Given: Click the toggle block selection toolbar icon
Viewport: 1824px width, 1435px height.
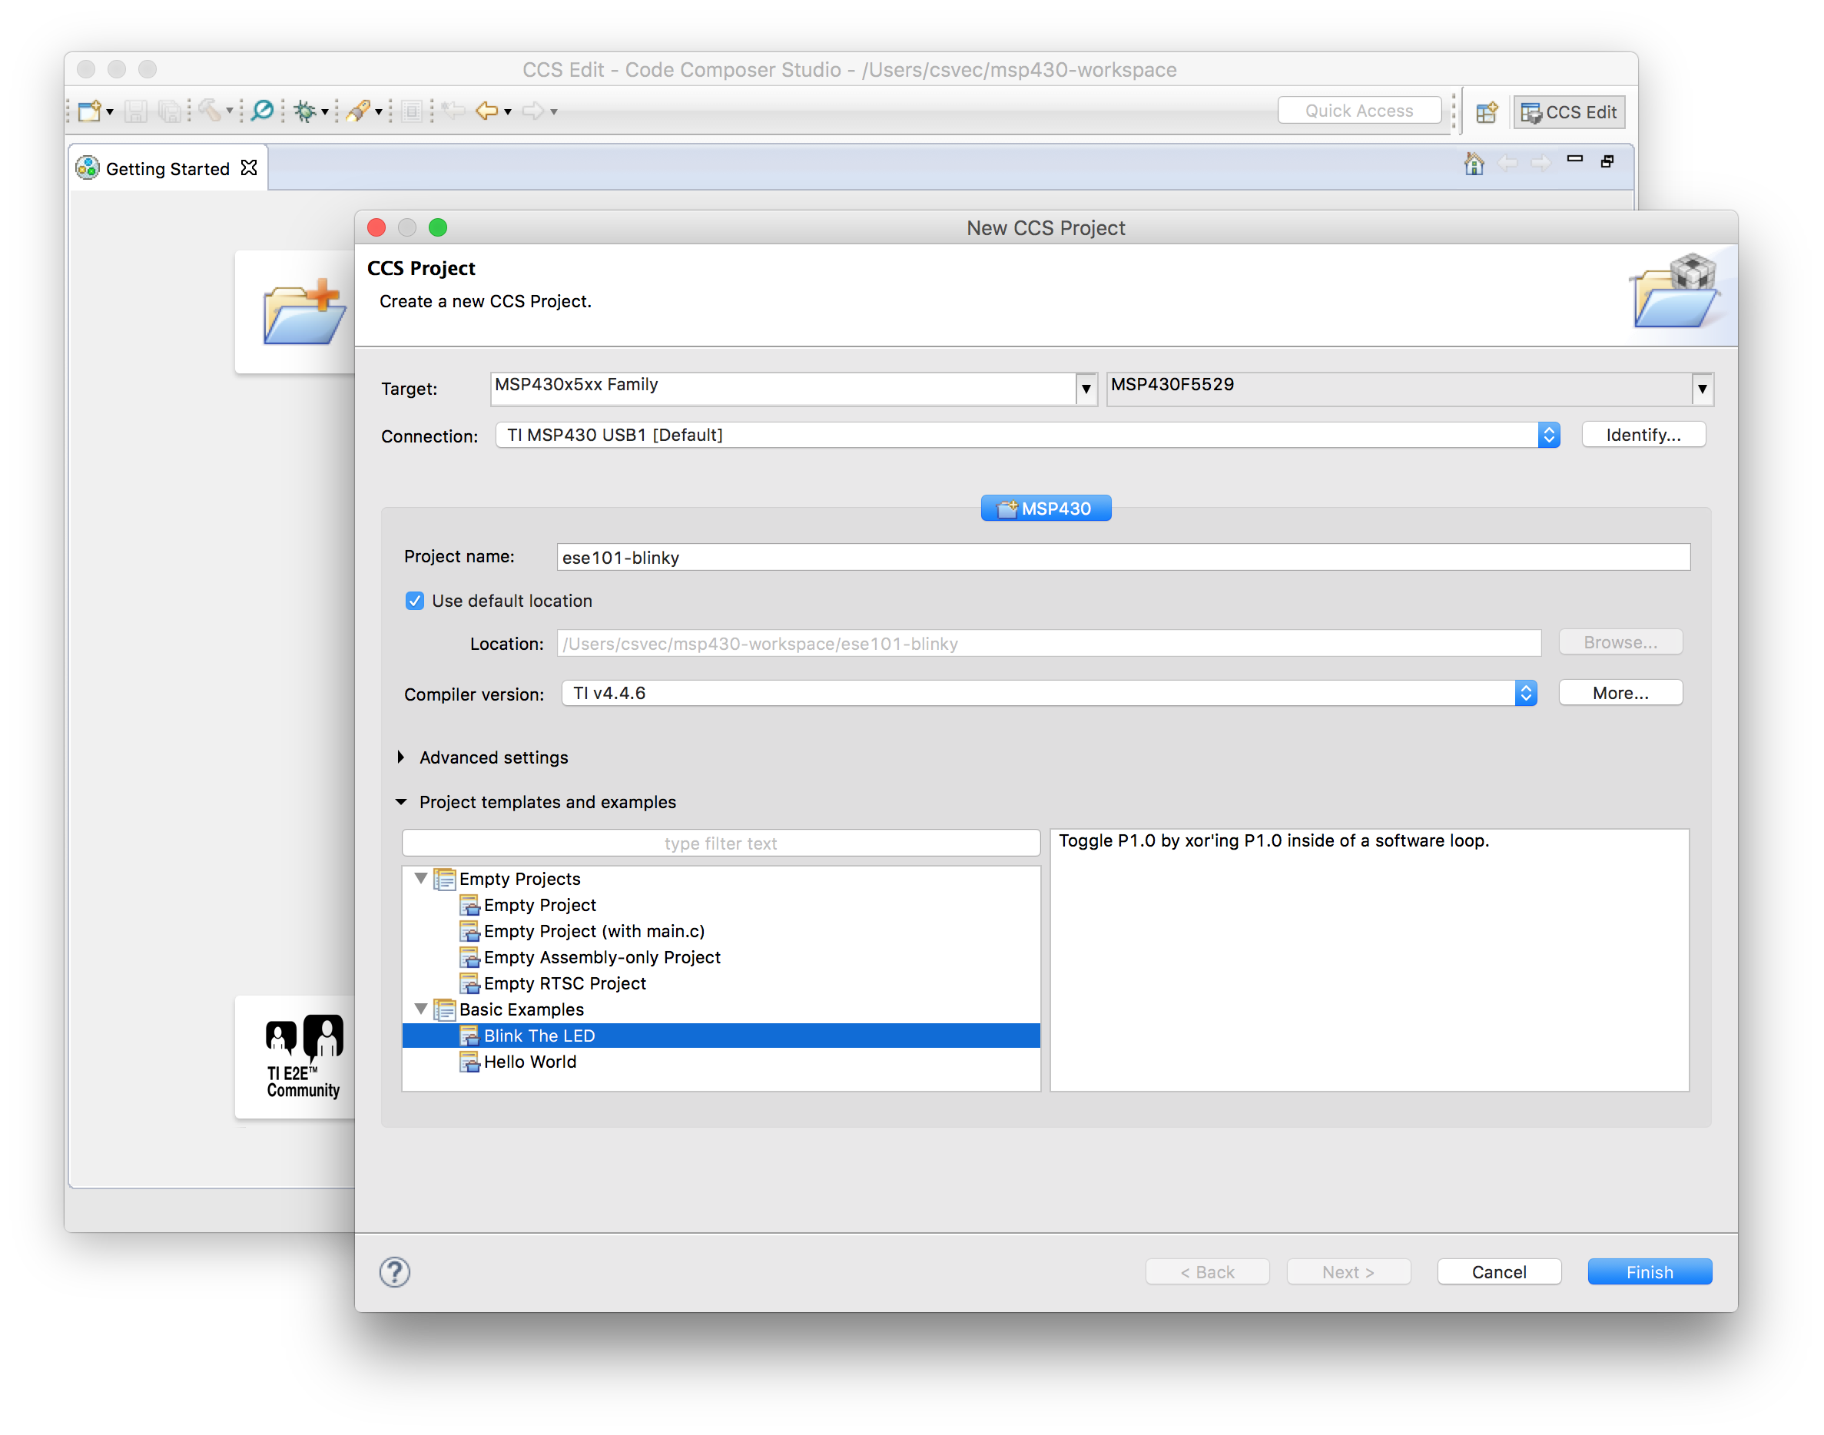Looking at the screenshot, I should [x=412, y=111].
